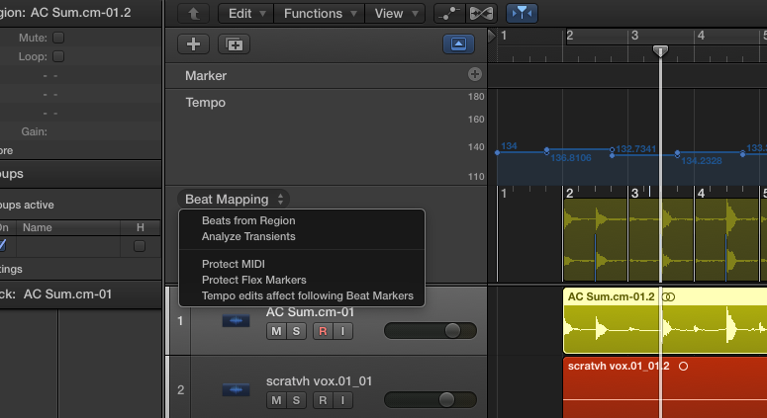The height and width of the screenshot is (418, 767).
Task: Select the scratvh vox.01_01.2 red region
Action: point(665,387)
